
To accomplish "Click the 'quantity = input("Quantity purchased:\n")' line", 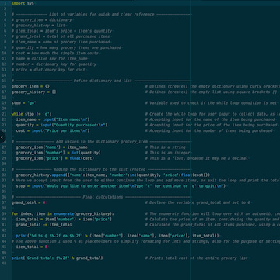I will 61,125.
